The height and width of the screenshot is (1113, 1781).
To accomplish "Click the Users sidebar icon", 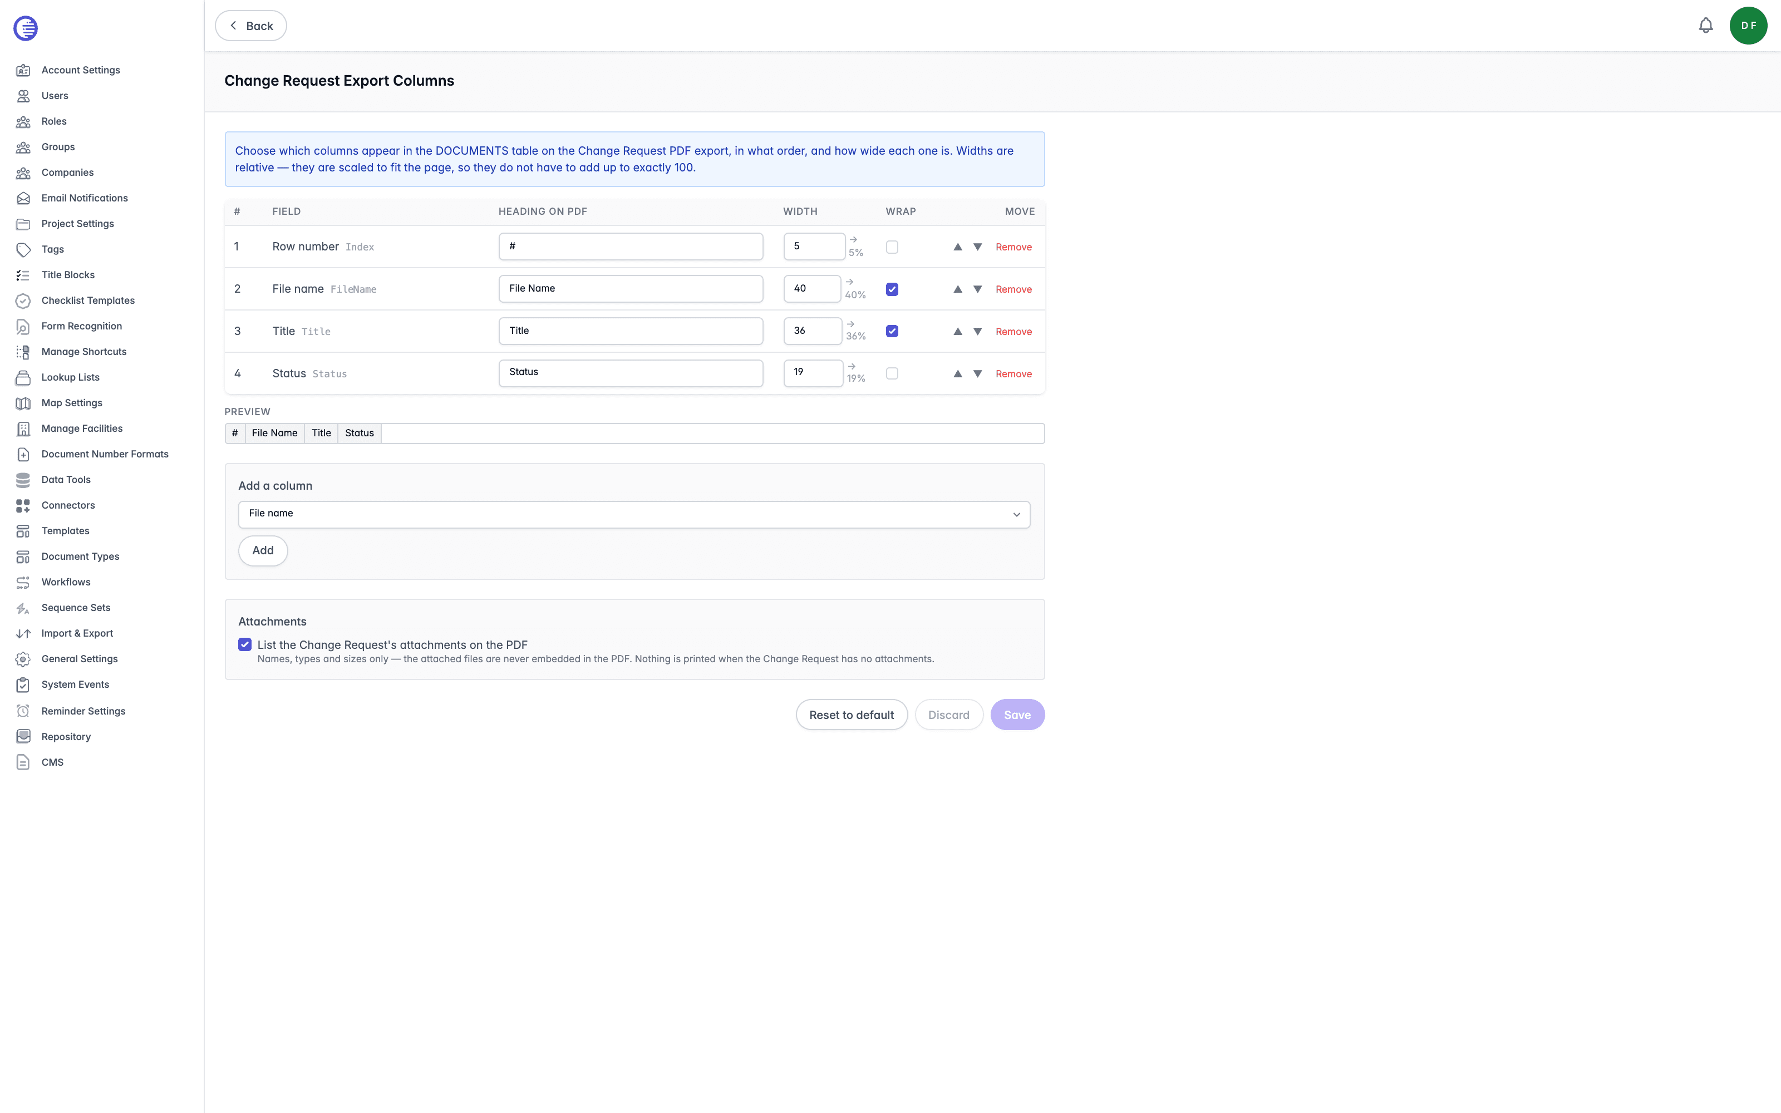I will pos(23,96).
